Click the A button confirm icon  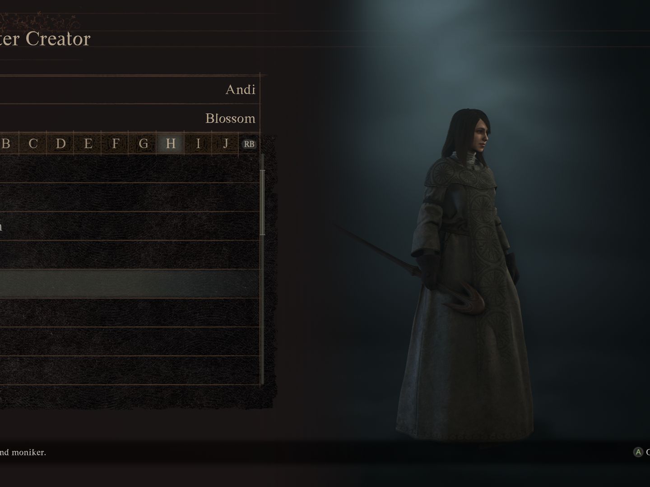[638, 452]
